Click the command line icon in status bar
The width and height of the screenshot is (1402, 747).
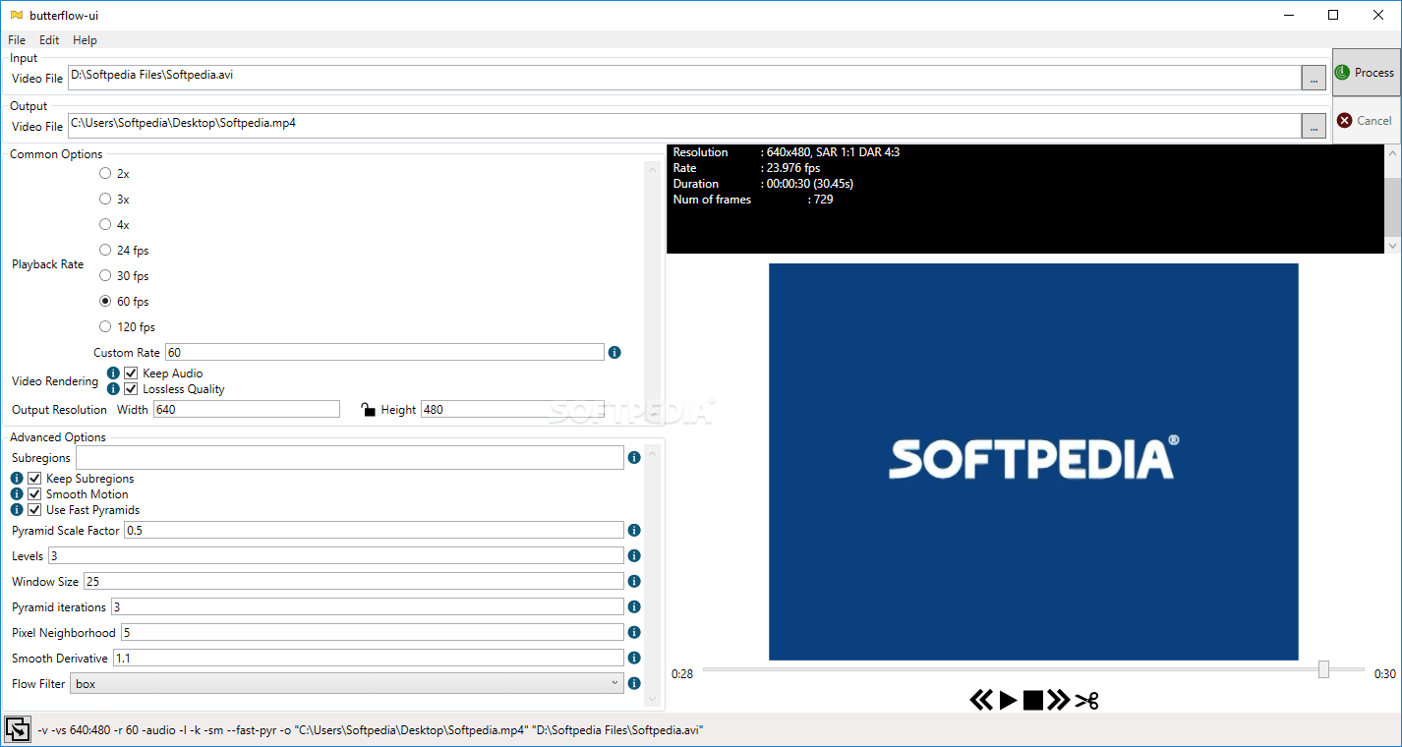(17, 729)
